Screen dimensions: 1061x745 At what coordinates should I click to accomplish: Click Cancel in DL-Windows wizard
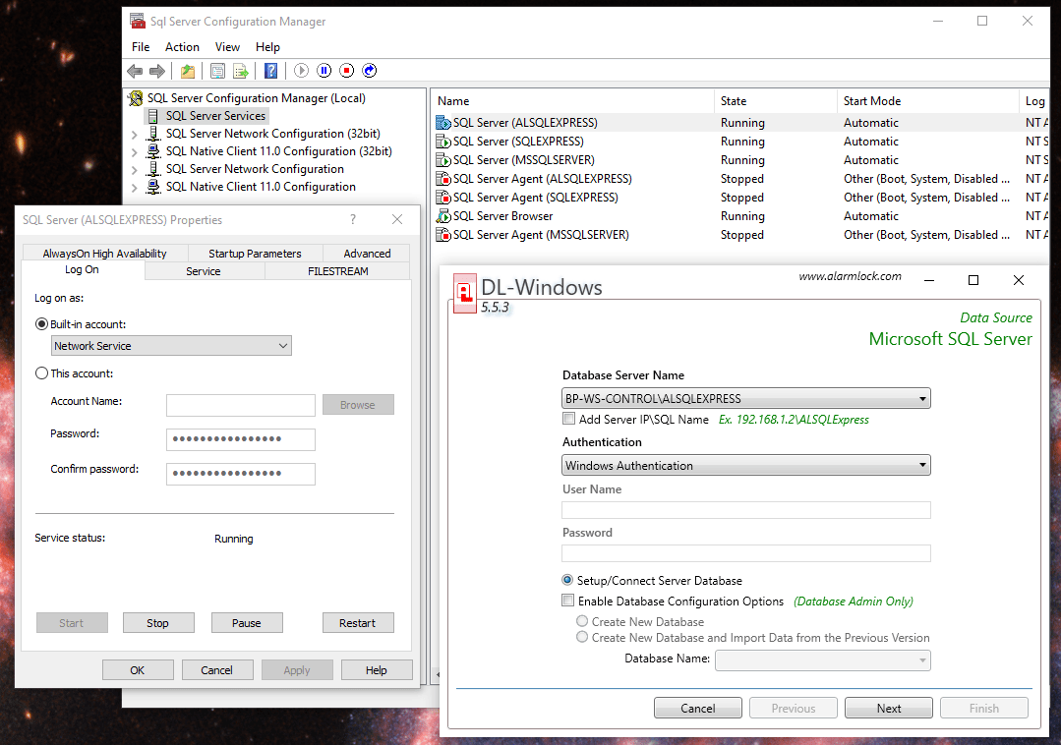coord(697,708)
